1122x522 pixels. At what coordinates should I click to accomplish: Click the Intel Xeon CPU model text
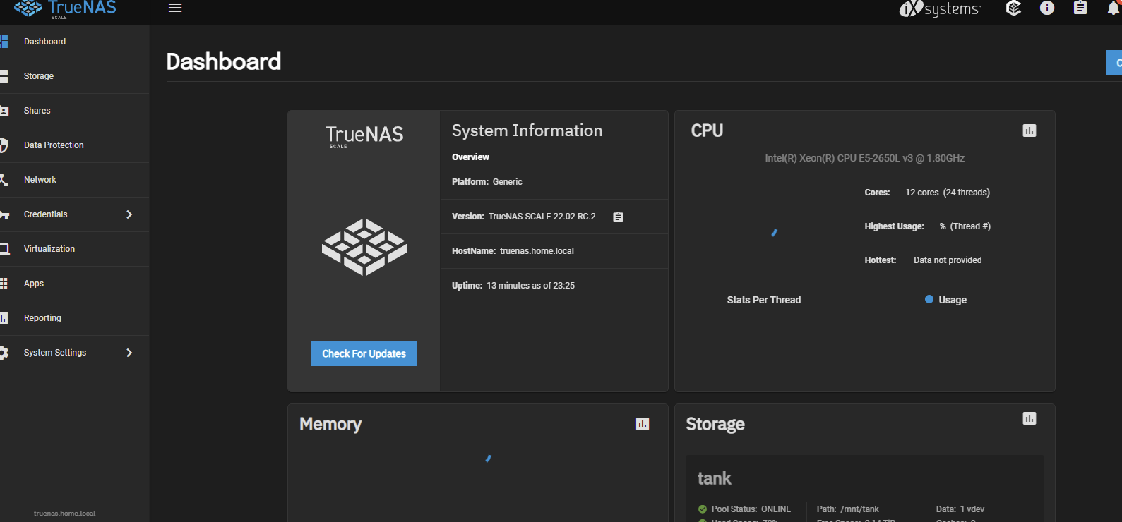(865, 158)
